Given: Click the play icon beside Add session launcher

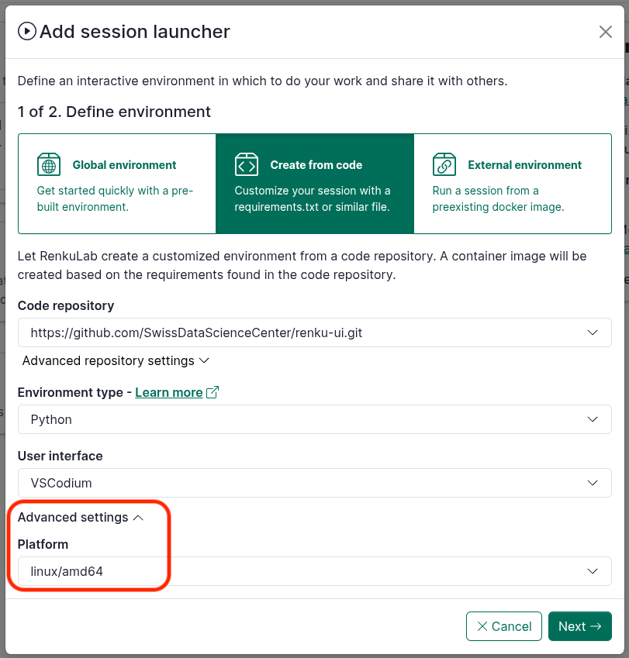Looking at the screenshot, I should coord(26,31).
